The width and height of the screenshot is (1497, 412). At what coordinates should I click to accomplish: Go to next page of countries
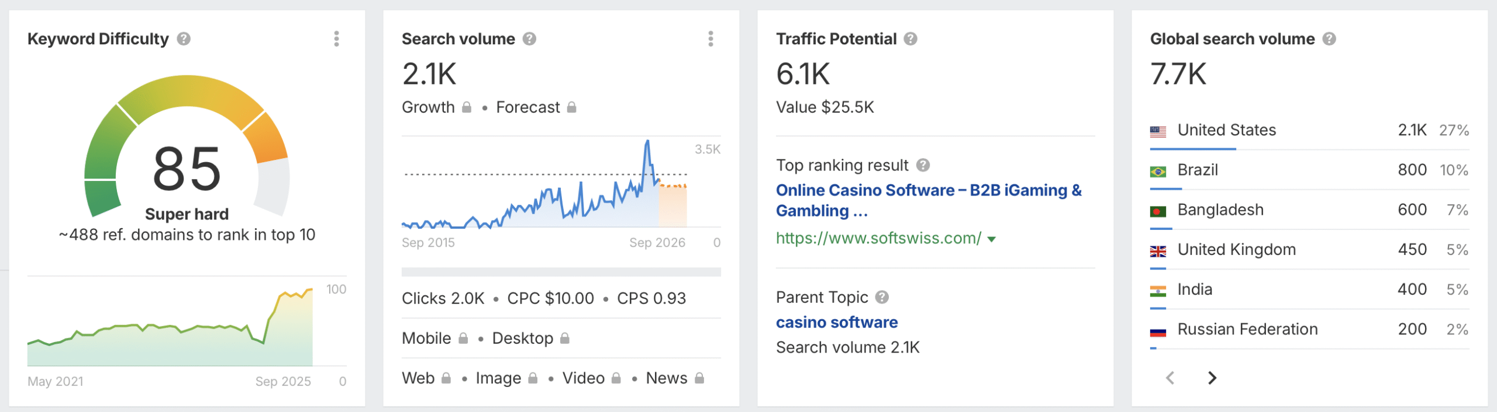1212,378
